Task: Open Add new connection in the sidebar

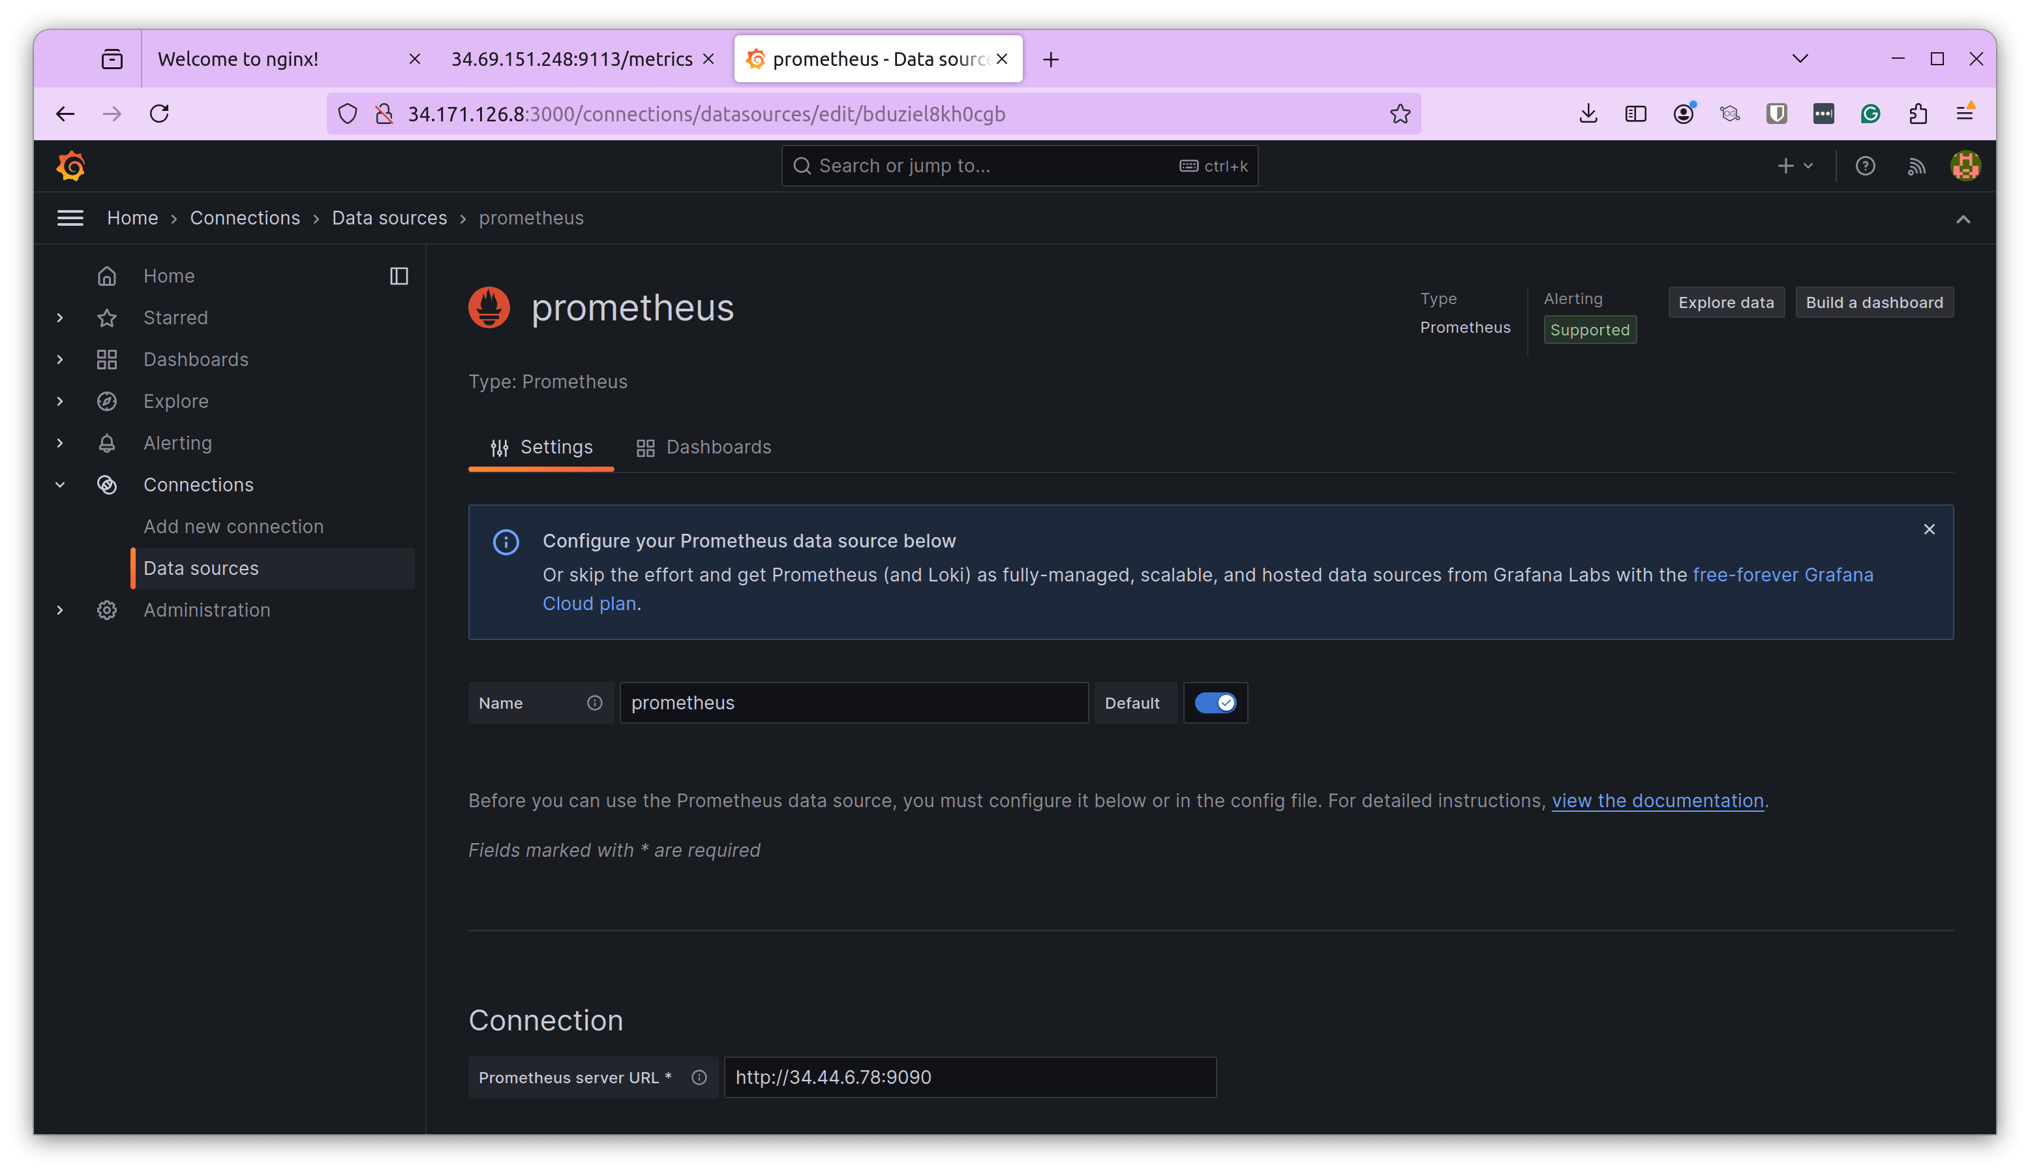Action: click(234, 527)
